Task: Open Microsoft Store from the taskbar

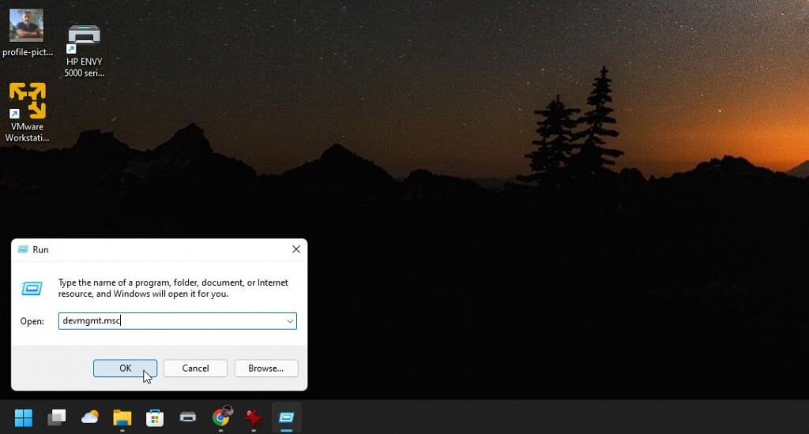Action: pyautogui.click(x=155, y=417)
